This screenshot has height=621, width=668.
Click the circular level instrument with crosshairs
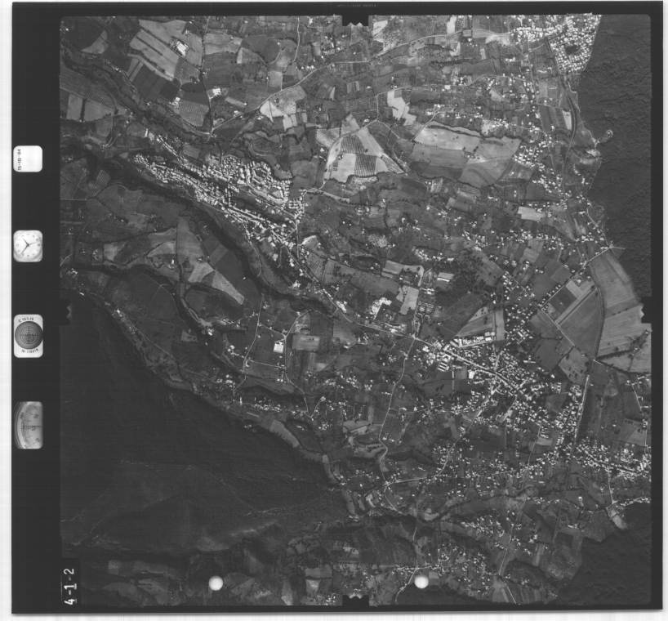coord(28,335)
